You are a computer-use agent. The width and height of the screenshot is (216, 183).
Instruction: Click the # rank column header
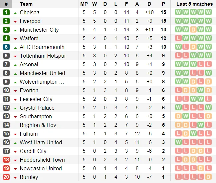[6, 4]
